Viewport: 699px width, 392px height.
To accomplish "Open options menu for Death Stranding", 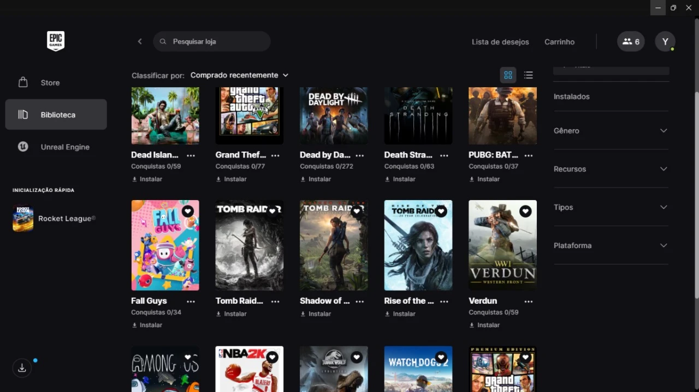I will (444, 155).
